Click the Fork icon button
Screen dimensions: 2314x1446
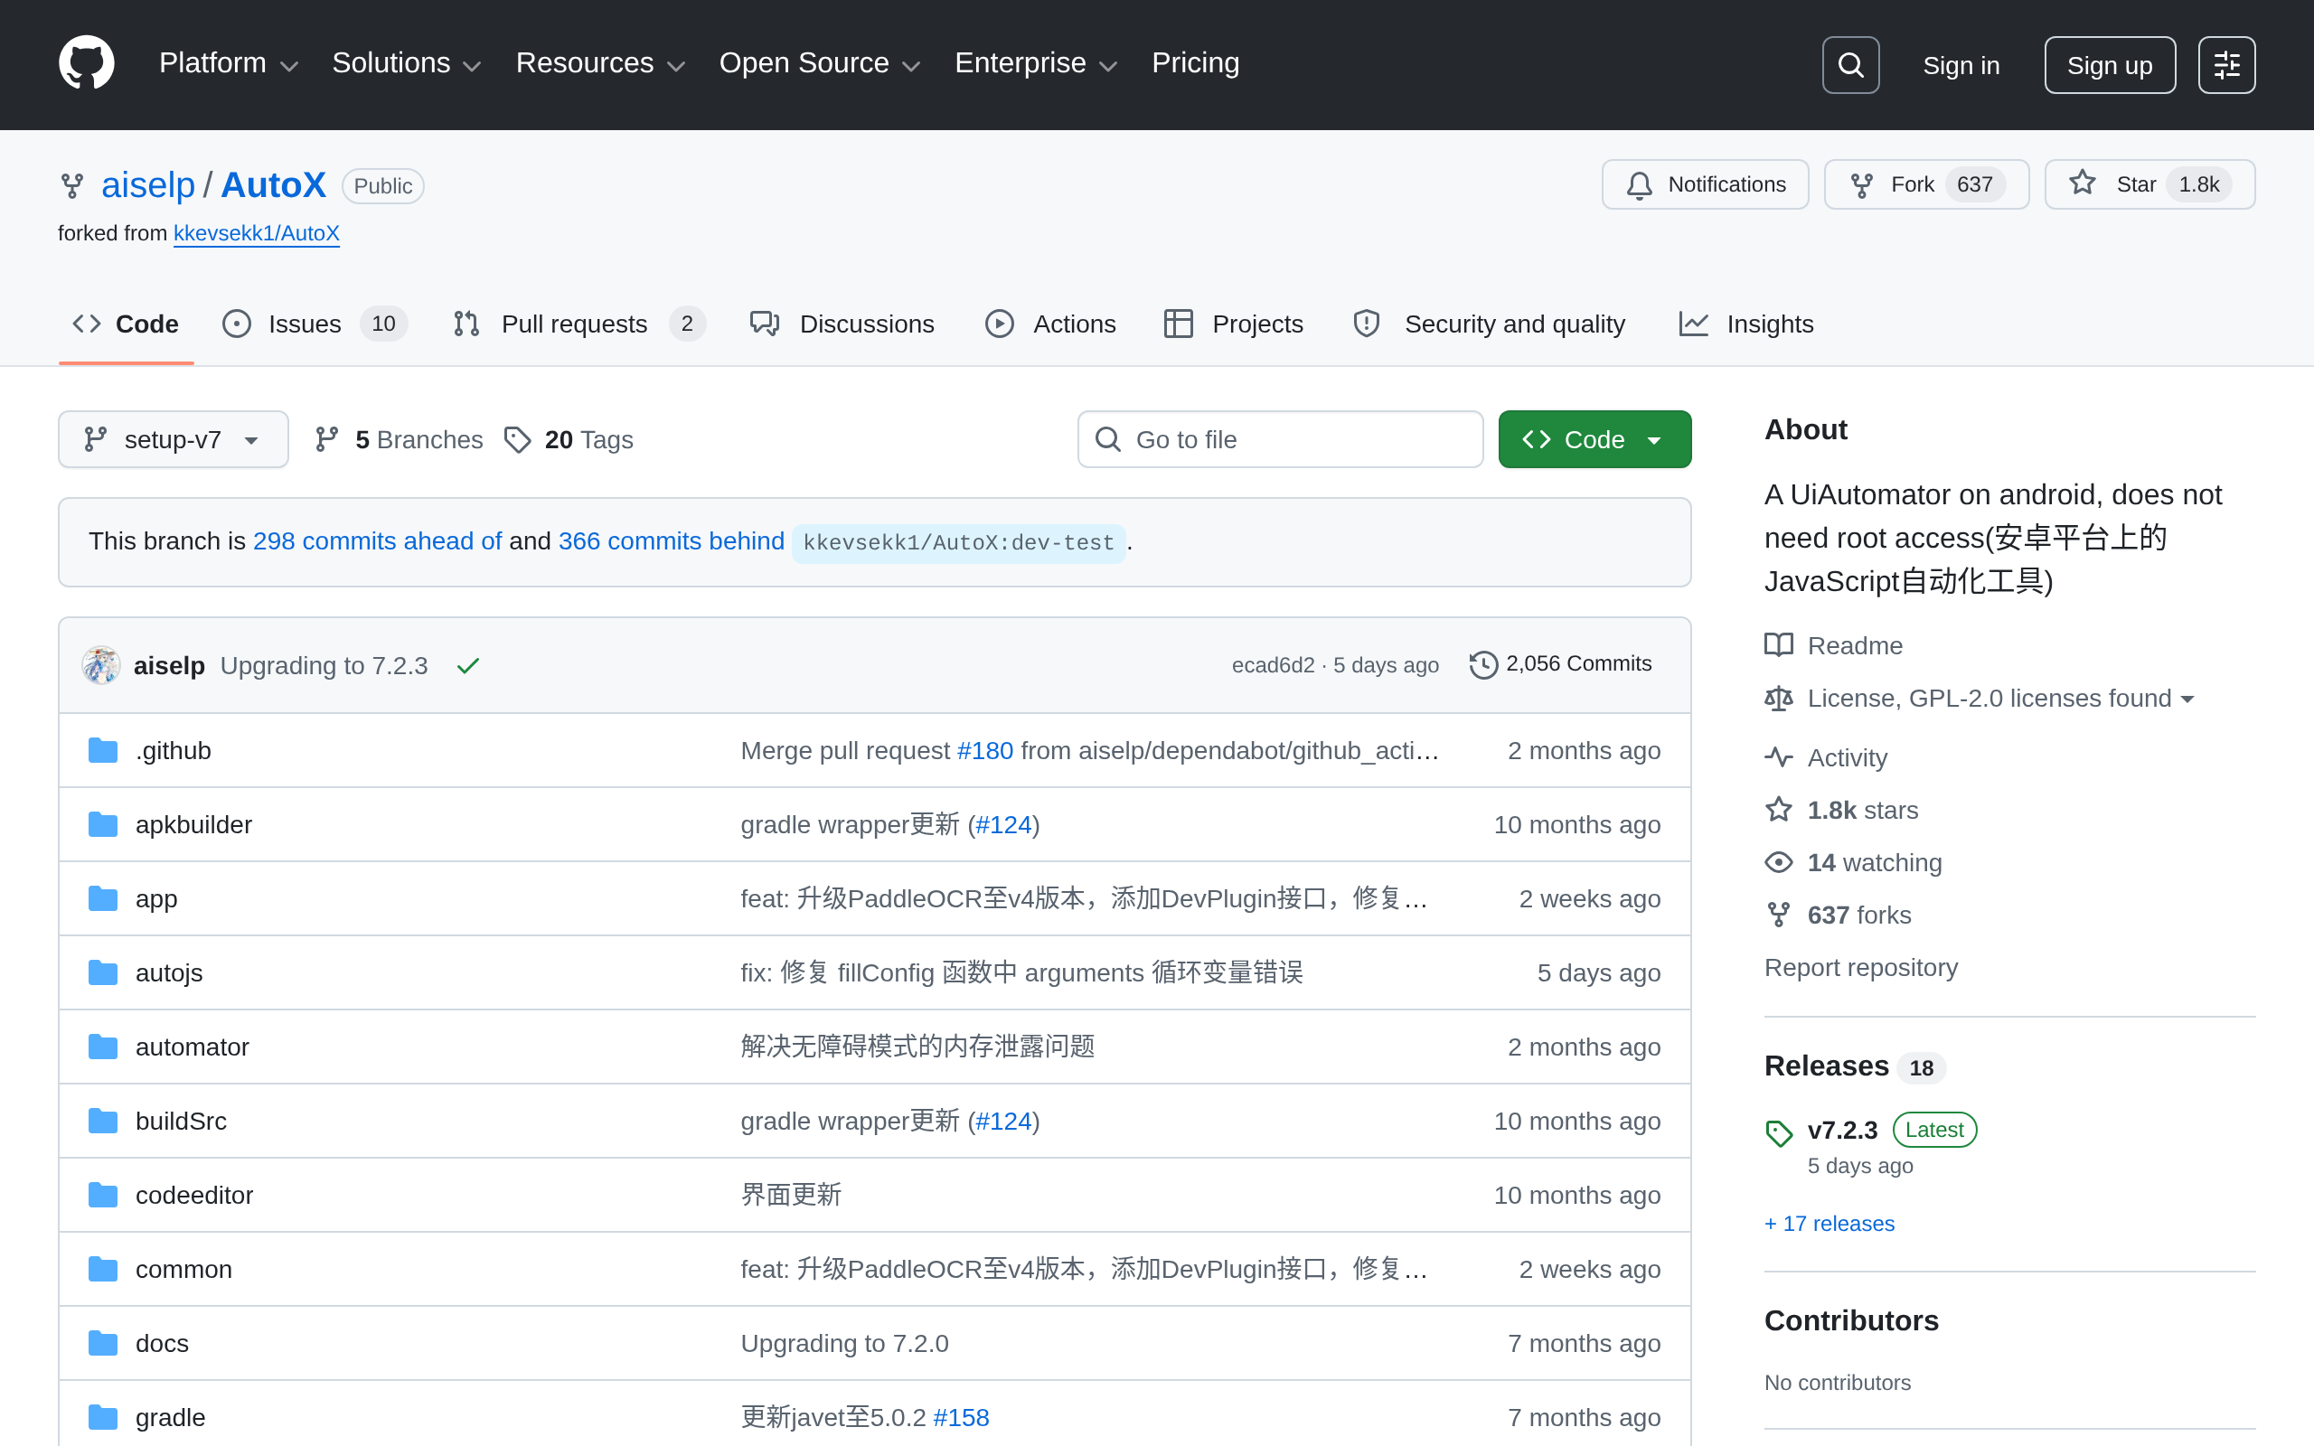pyautogui.click(x=1861, y=184)
